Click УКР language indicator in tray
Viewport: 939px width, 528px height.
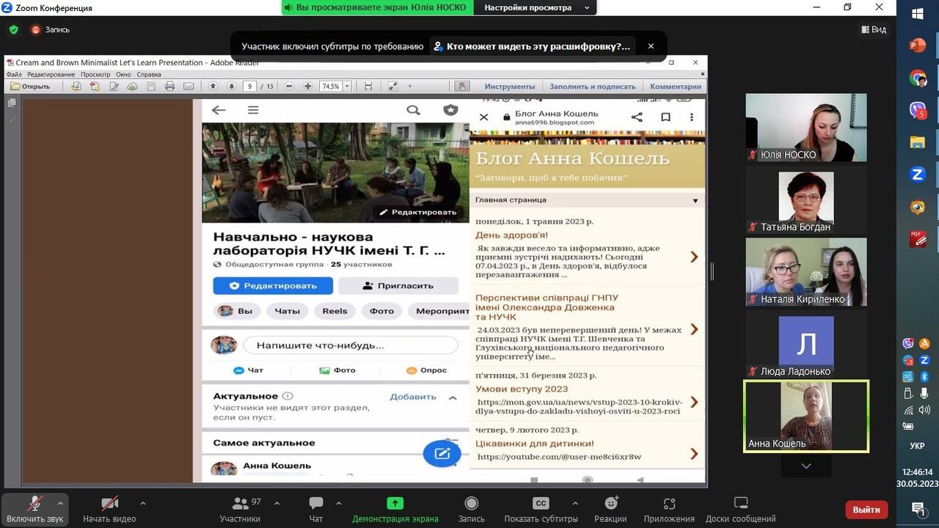click(x=917, y=446)
